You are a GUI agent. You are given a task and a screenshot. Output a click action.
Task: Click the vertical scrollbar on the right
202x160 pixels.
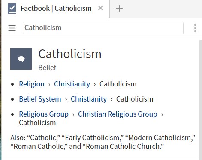[200, 99]
